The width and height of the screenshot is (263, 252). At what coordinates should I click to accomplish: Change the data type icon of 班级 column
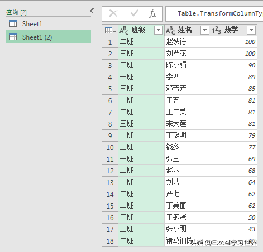(124, 30)
